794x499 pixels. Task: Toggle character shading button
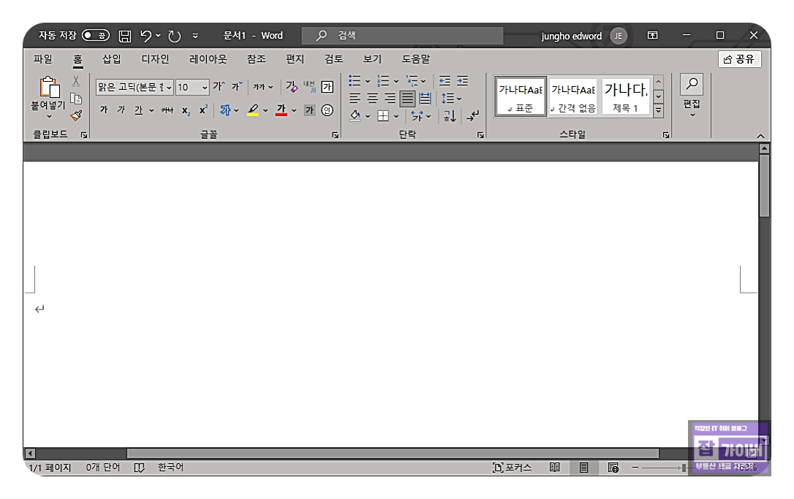tap(309, 110)
